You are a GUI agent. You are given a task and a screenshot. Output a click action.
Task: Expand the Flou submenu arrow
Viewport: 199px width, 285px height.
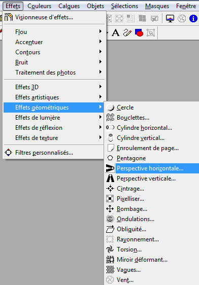(x=100, y=31)
